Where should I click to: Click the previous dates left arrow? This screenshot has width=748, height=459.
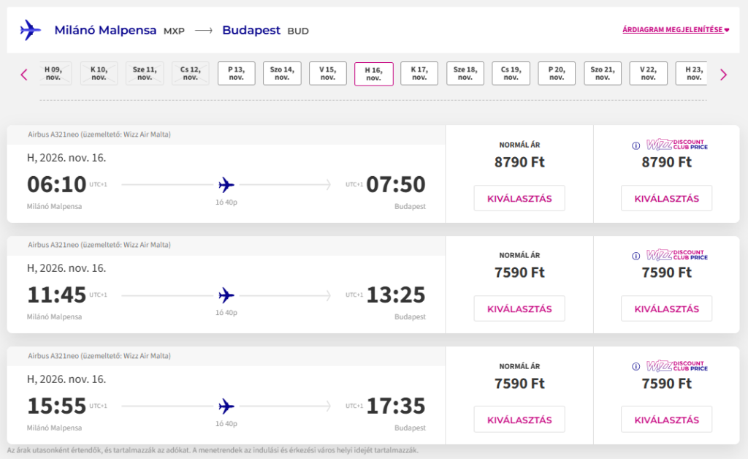click(x=24, y=75)
